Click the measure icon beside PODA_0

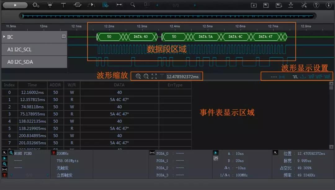[x=152, y=152]
